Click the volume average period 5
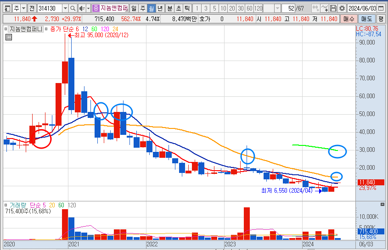 pos(44,205)
